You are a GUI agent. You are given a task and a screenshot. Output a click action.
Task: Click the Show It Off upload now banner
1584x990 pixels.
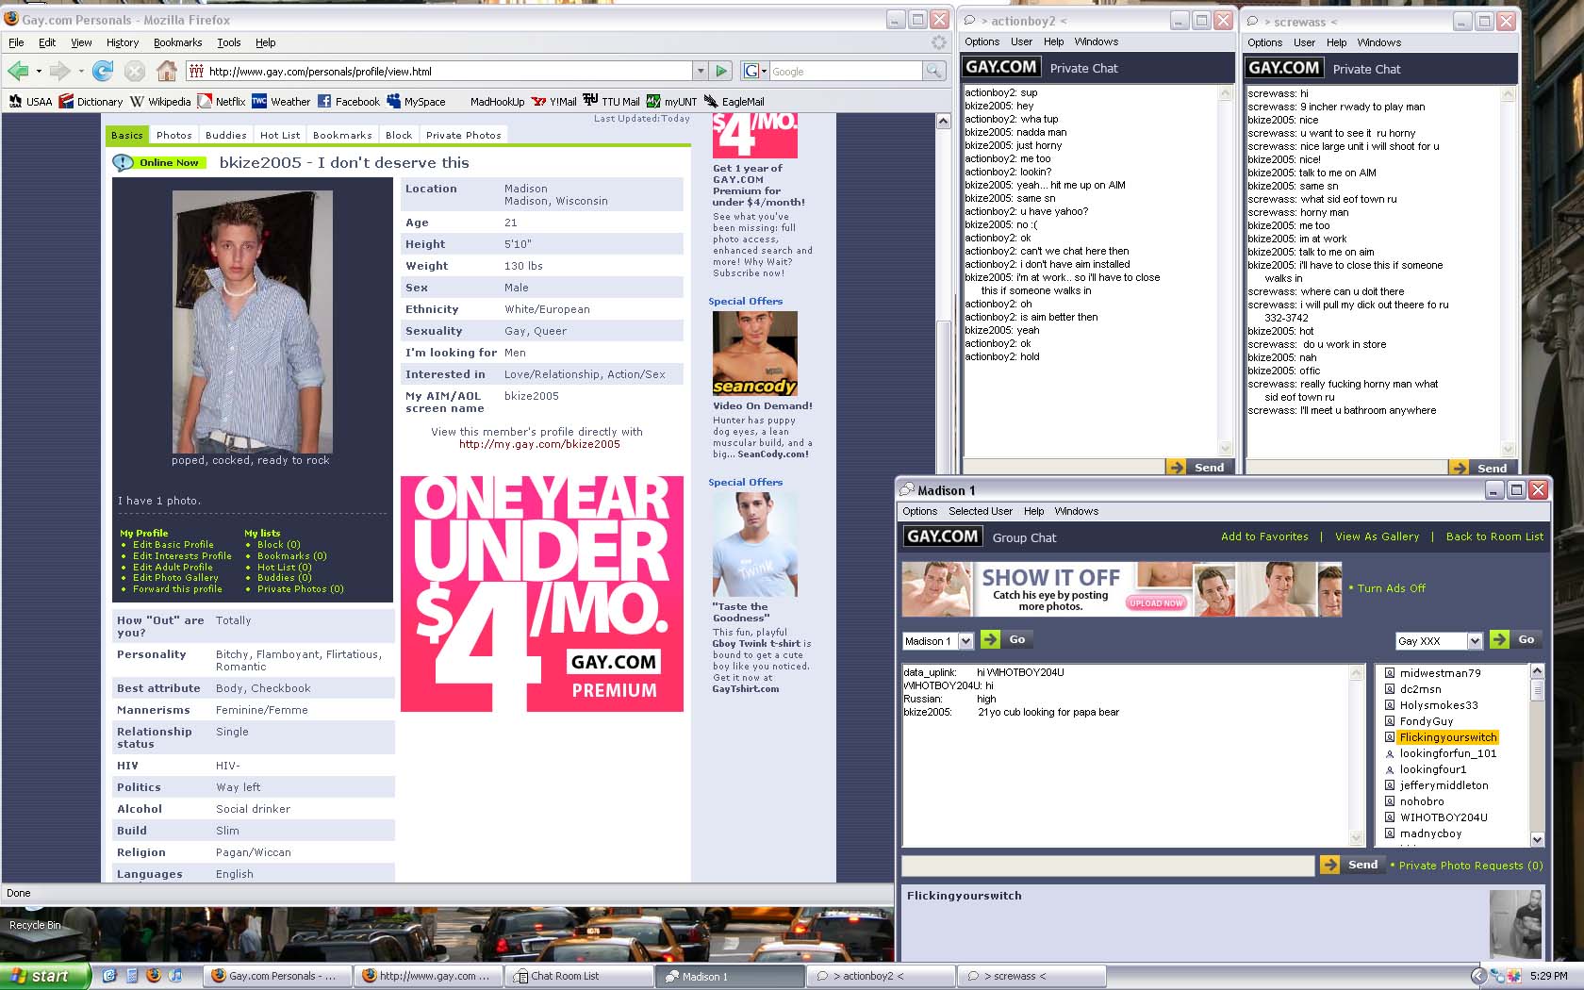pos(1122,589)
